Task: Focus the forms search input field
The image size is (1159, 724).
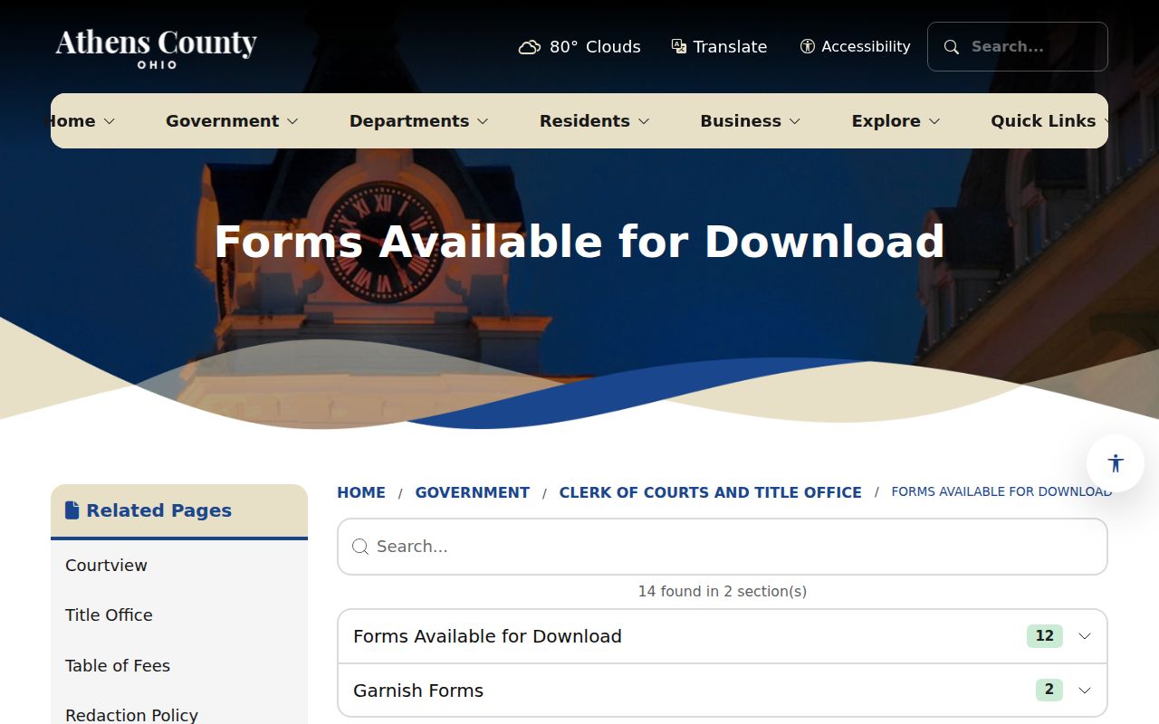Action: coord(723,547)
